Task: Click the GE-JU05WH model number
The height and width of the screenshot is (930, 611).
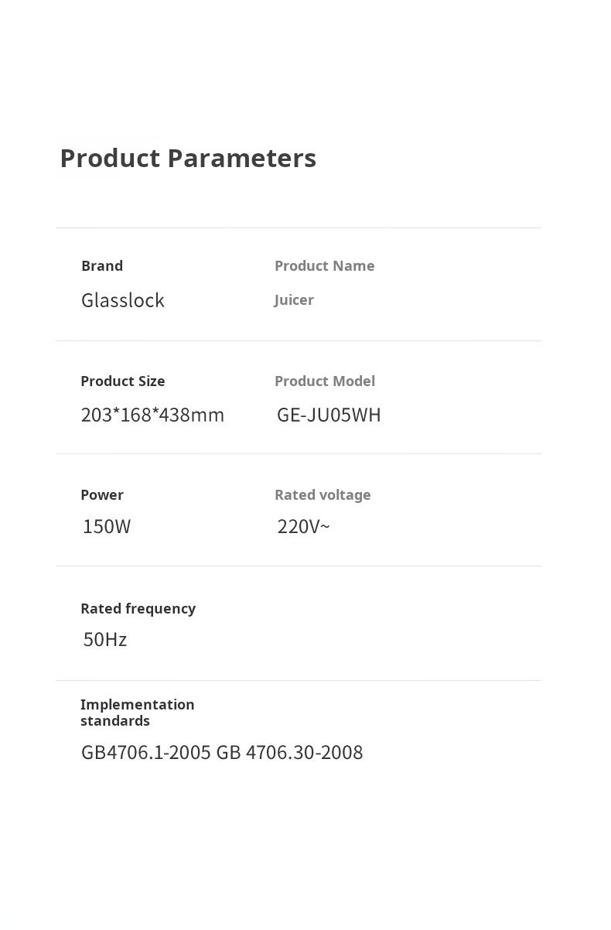Action: tap(329, 415)
